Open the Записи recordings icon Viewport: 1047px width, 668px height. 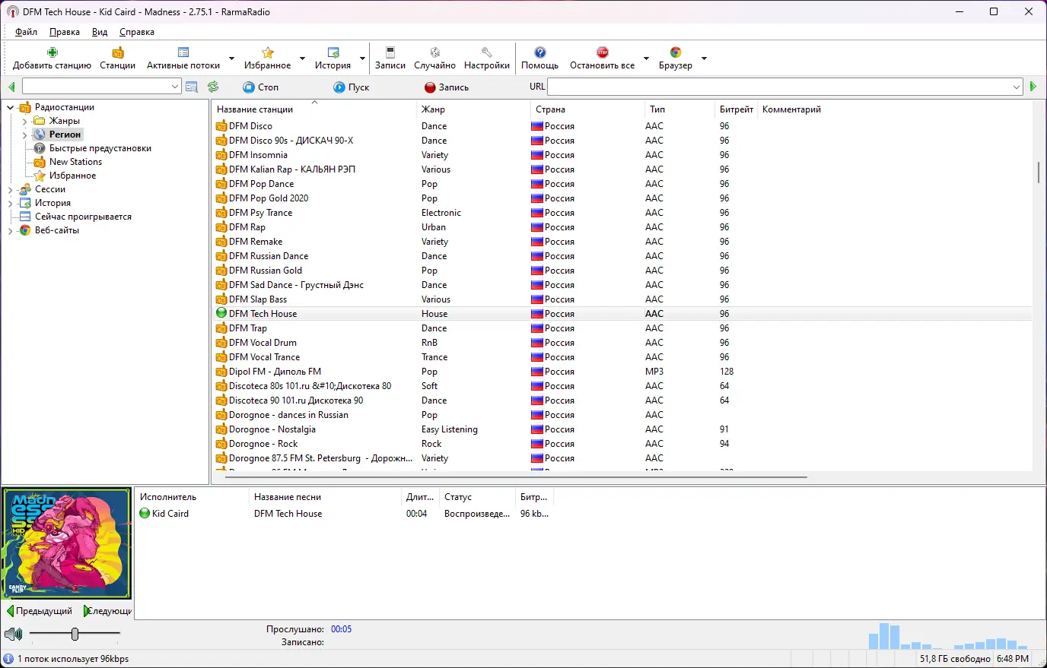coord(390,52)
